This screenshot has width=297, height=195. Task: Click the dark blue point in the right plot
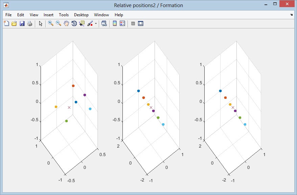(x=220, y=91)
